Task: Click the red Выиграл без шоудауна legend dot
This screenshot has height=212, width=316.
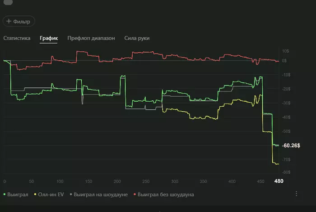Action: 135,194
